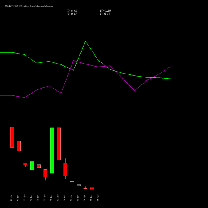Select the tall red candle for 20 Apr
The image size is (208, 208).
(x=59, y=144)
